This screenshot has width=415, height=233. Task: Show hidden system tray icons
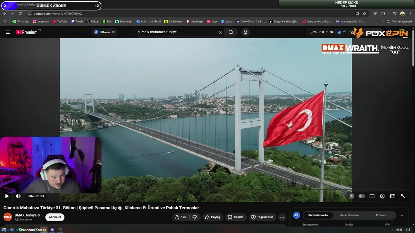click(x=392, y=230)
